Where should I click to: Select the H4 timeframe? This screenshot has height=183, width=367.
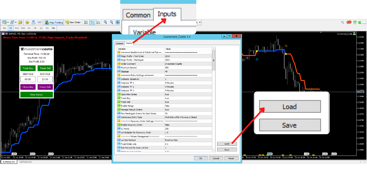pyautogui.click(x=35, y=28)
